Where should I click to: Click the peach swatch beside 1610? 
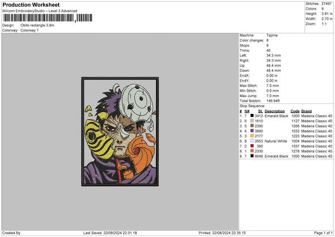coord(252,121)
